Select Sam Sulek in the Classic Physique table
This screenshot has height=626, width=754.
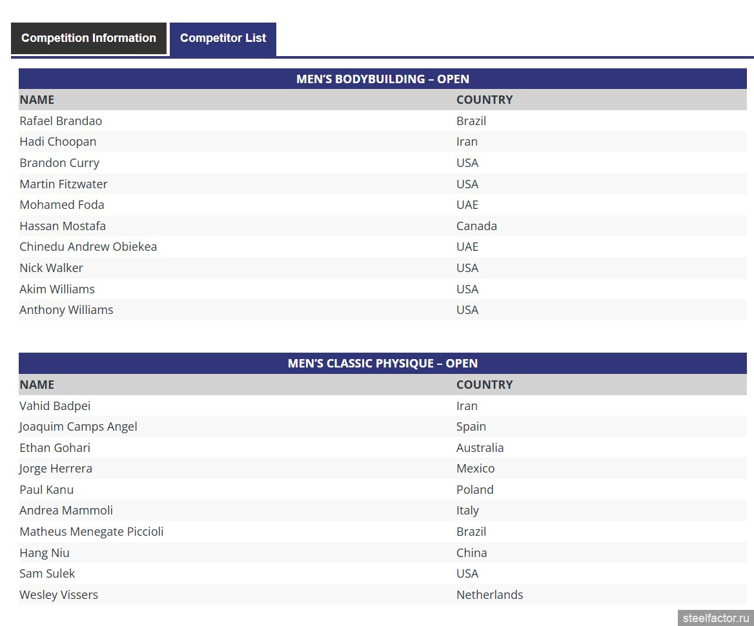pos(47,573)
